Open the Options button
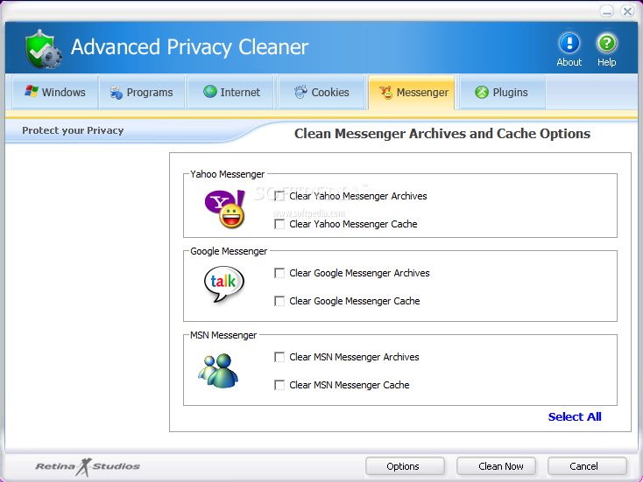 [x=405, y=466]
